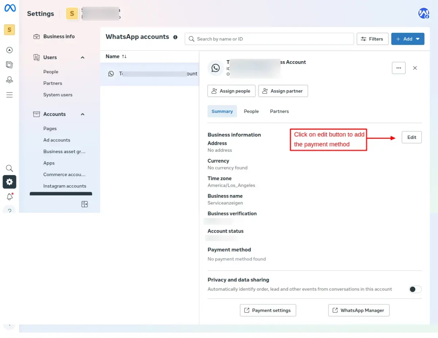Open People under Users

51,72
